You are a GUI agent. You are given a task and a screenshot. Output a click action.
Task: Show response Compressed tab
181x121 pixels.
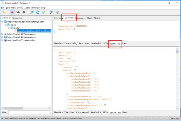[82, 112]
